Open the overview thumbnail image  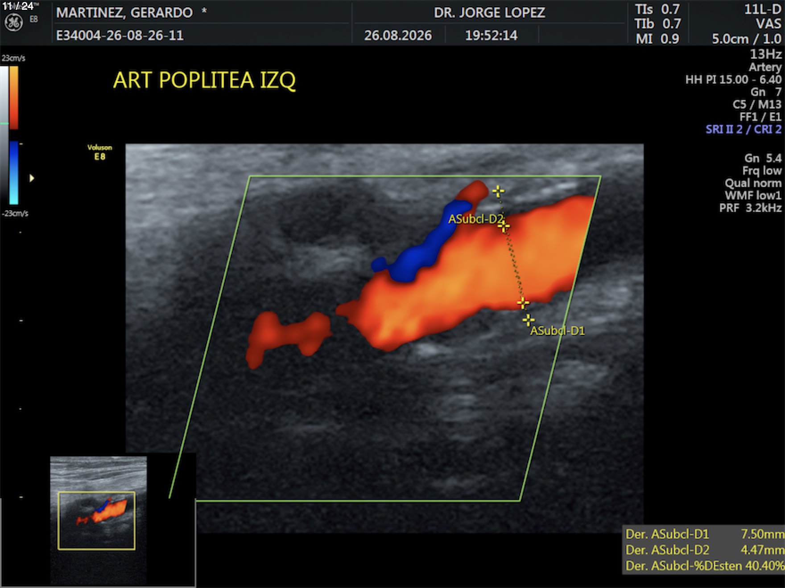point(99,520)
